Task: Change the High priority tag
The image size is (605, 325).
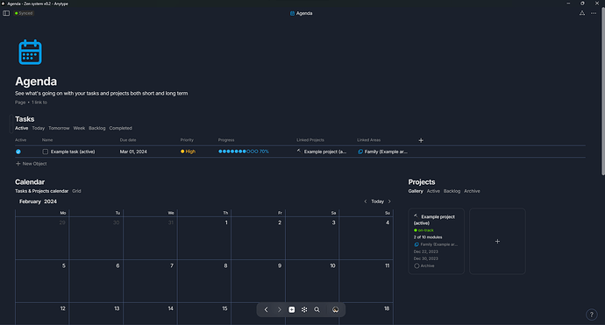Action: 188,152
